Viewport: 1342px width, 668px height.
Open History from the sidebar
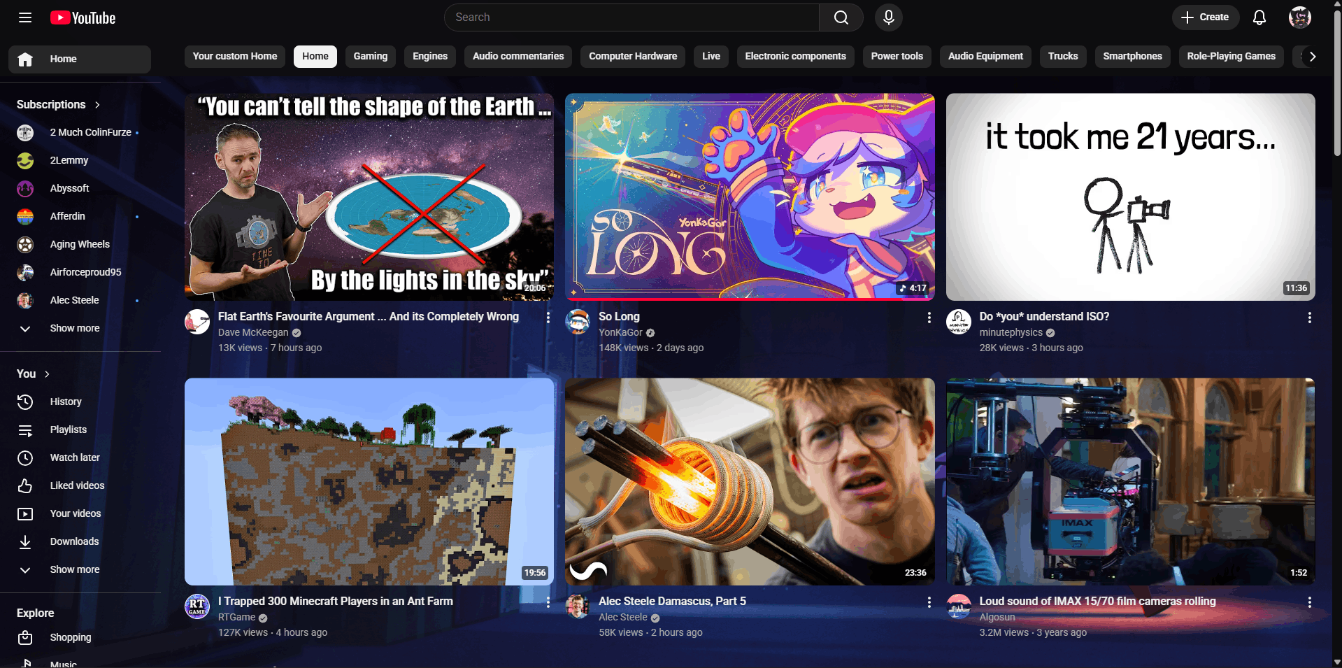click(x=66, y=401)
